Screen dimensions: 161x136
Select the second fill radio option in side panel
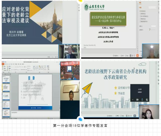click(x=140, y=14)
